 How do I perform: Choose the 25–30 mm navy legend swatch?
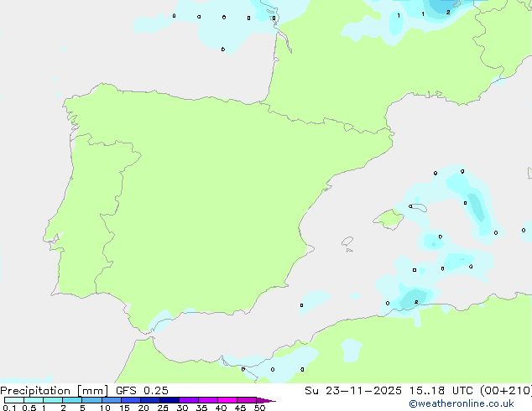(x=169, y=400)
